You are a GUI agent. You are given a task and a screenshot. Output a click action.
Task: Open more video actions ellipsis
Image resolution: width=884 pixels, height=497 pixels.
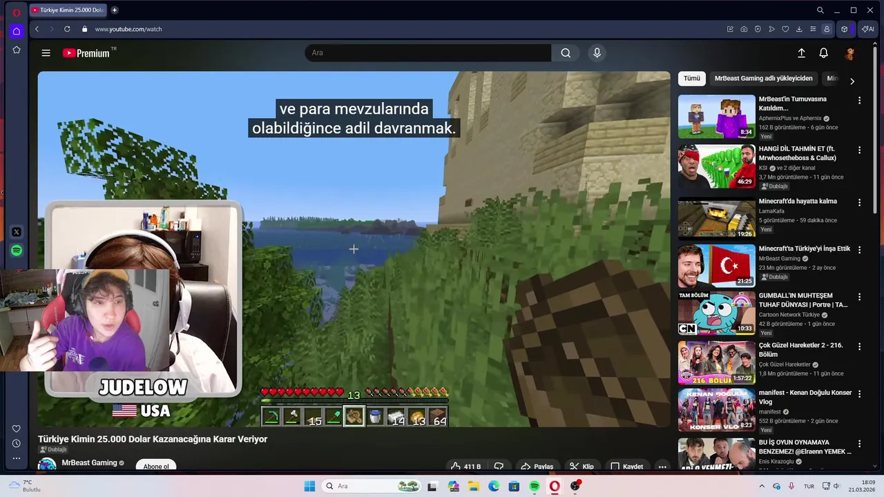(662, 467)
